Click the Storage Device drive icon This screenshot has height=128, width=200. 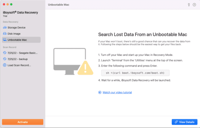point(5,27)
